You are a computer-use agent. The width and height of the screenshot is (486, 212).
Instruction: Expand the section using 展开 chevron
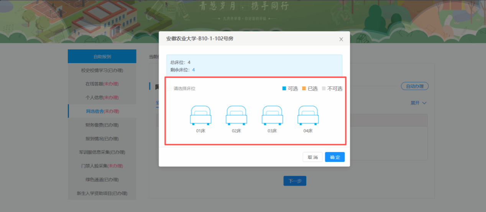pyautogui.click(x=419, y=103)
